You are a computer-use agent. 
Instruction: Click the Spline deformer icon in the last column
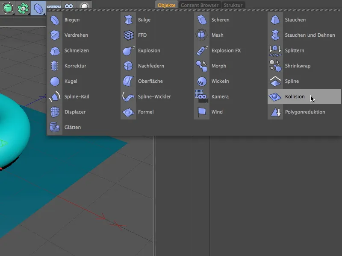point(275,81)
